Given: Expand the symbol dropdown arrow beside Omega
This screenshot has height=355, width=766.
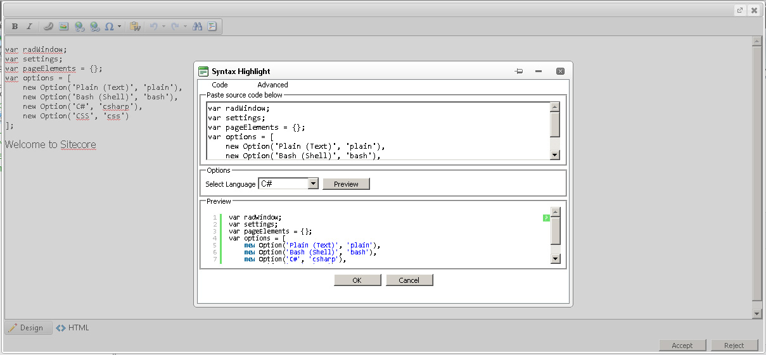Looking at the screenshot, I should point(119,27).
